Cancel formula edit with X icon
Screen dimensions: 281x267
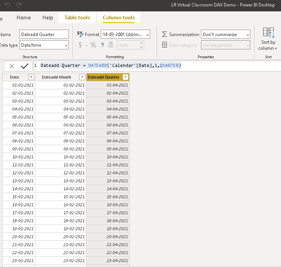12,66
